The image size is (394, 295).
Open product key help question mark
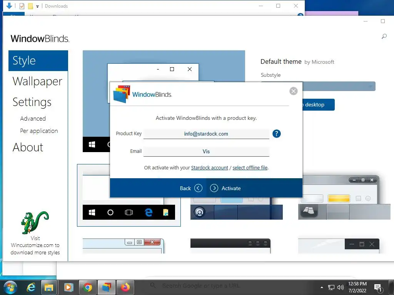276,134
